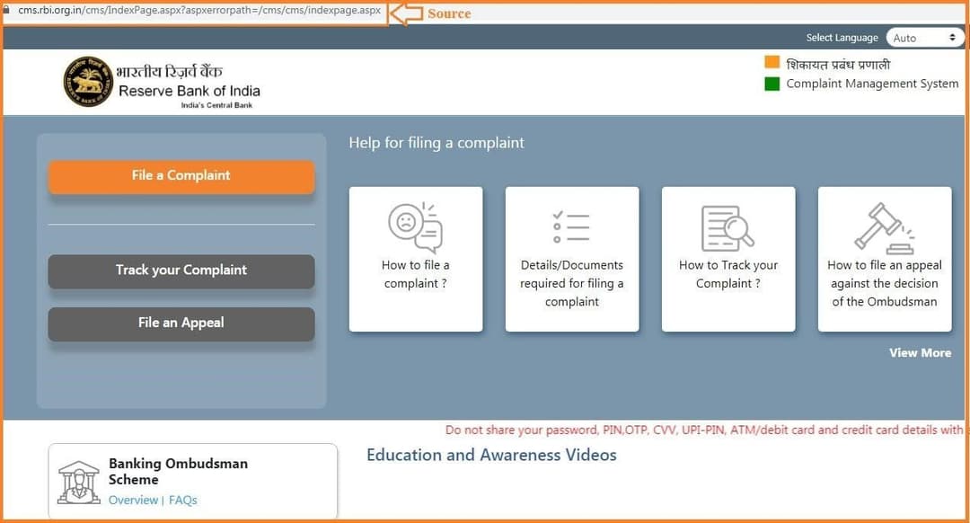Click the green square beside Complaint Management System
970x523 pixels.
pyautogui.click(x=772, y=84)
